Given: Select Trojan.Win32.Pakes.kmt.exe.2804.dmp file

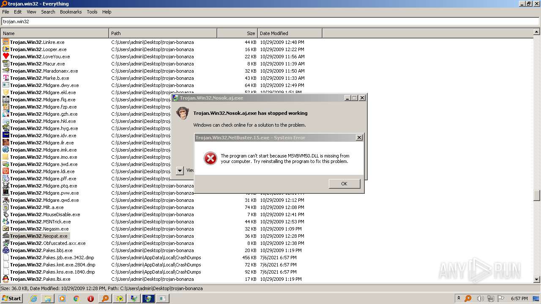Looking at the screenshot, I should 52,265.
